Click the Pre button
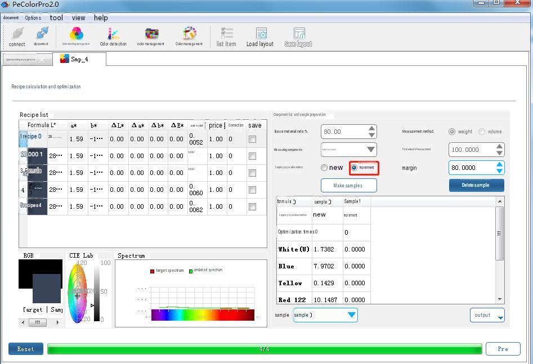533x364 pixels. pos(503,349)
